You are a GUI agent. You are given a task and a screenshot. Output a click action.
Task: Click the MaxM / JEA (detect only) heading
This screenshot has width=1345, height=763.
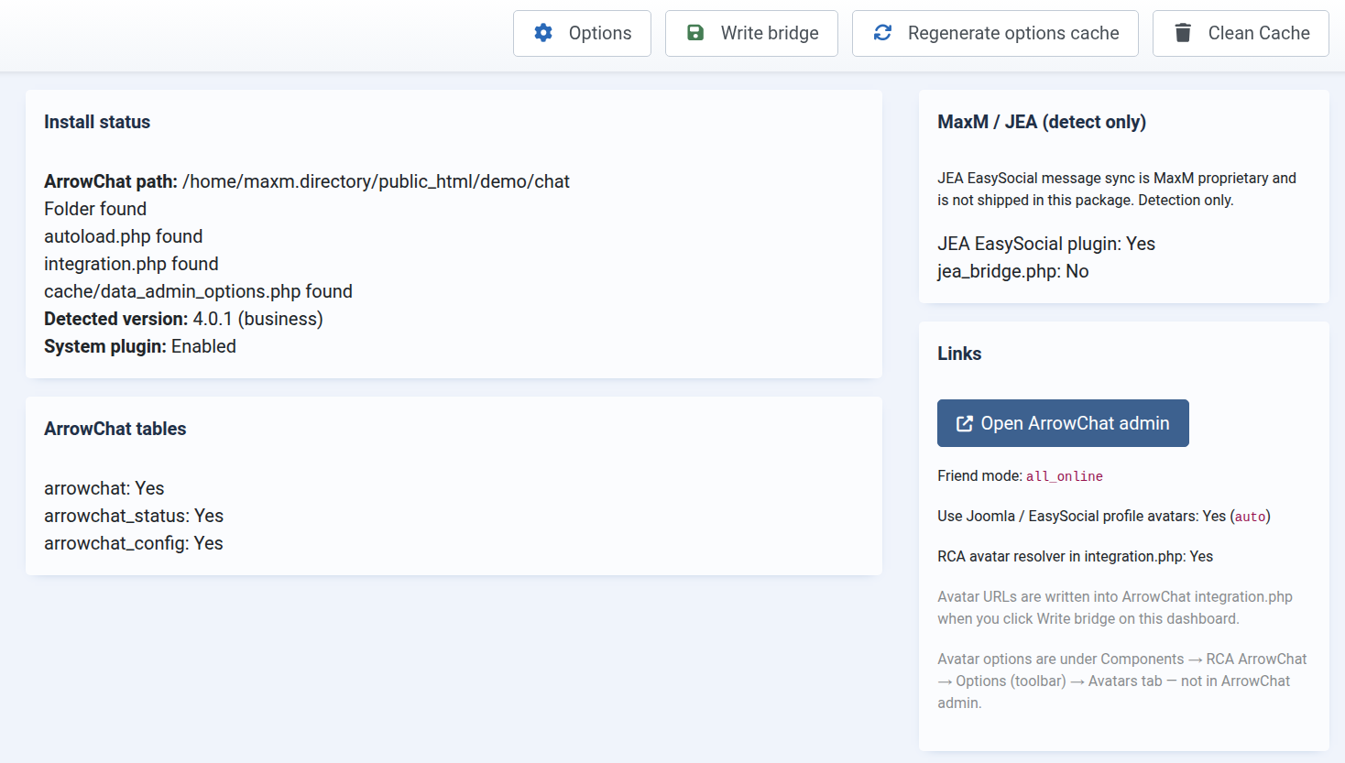click(1042, 122)
